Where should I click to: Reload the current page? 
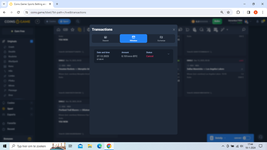pos(18,12)
